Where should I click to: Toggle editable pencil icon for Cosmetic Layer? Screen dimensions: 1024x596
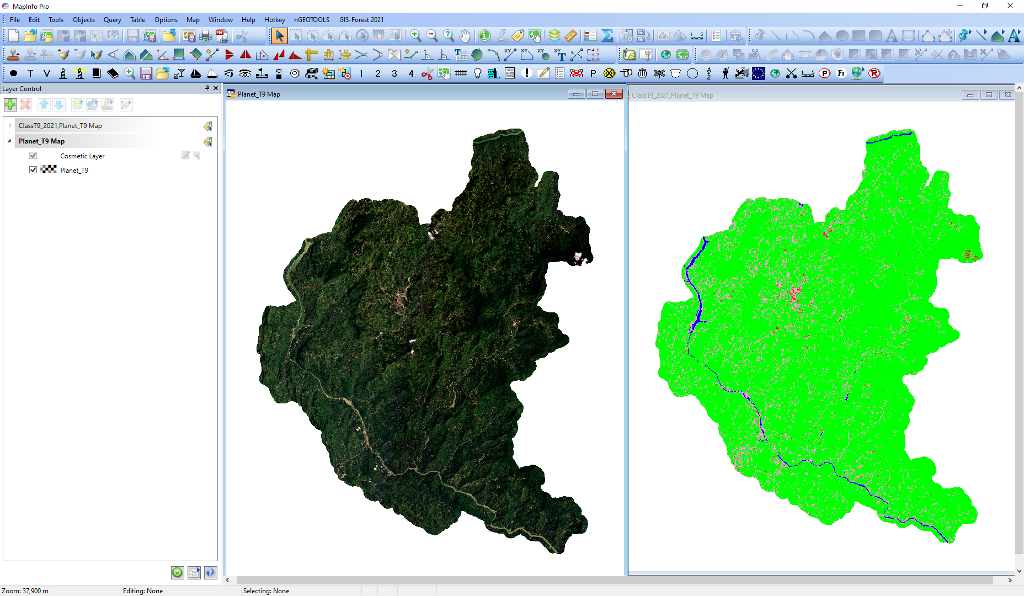[185, 156]
